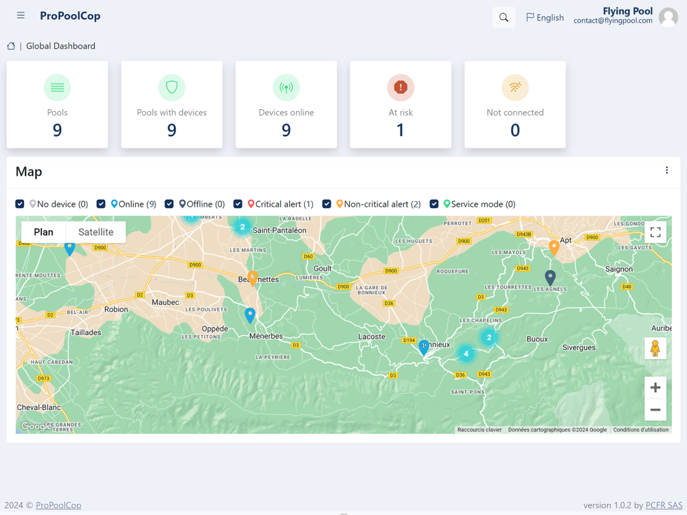This screenshot has height=515, width=687.
Task: Open the user avatar profile menu
Action: click(x=668, y=17)
